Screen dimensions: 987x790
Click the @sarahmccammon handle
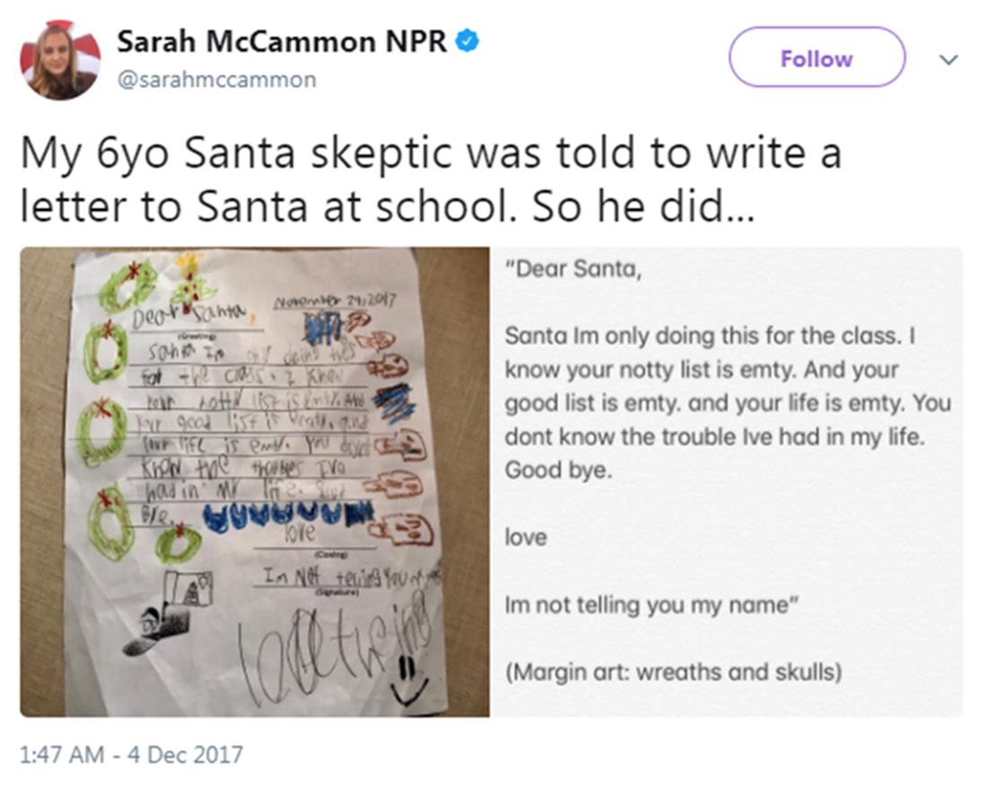coord(216,80)
